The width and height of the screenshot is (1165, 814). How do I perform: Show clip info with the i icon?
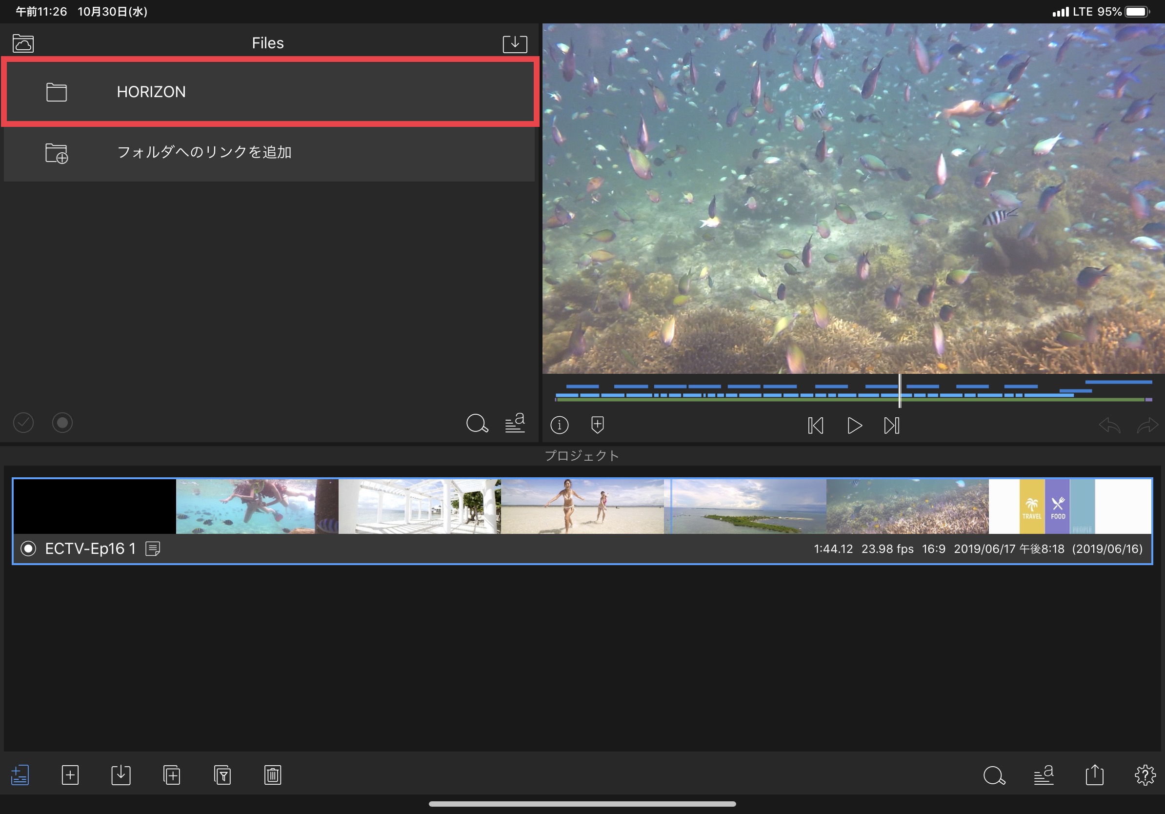(559, 425)
